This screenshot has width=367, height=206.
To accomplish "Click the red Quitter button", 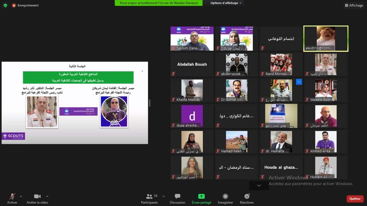I will (355, 199).
